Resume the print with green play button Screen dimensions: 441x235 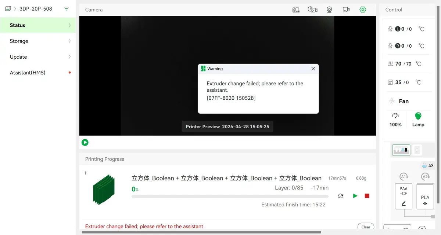point(355,196)
